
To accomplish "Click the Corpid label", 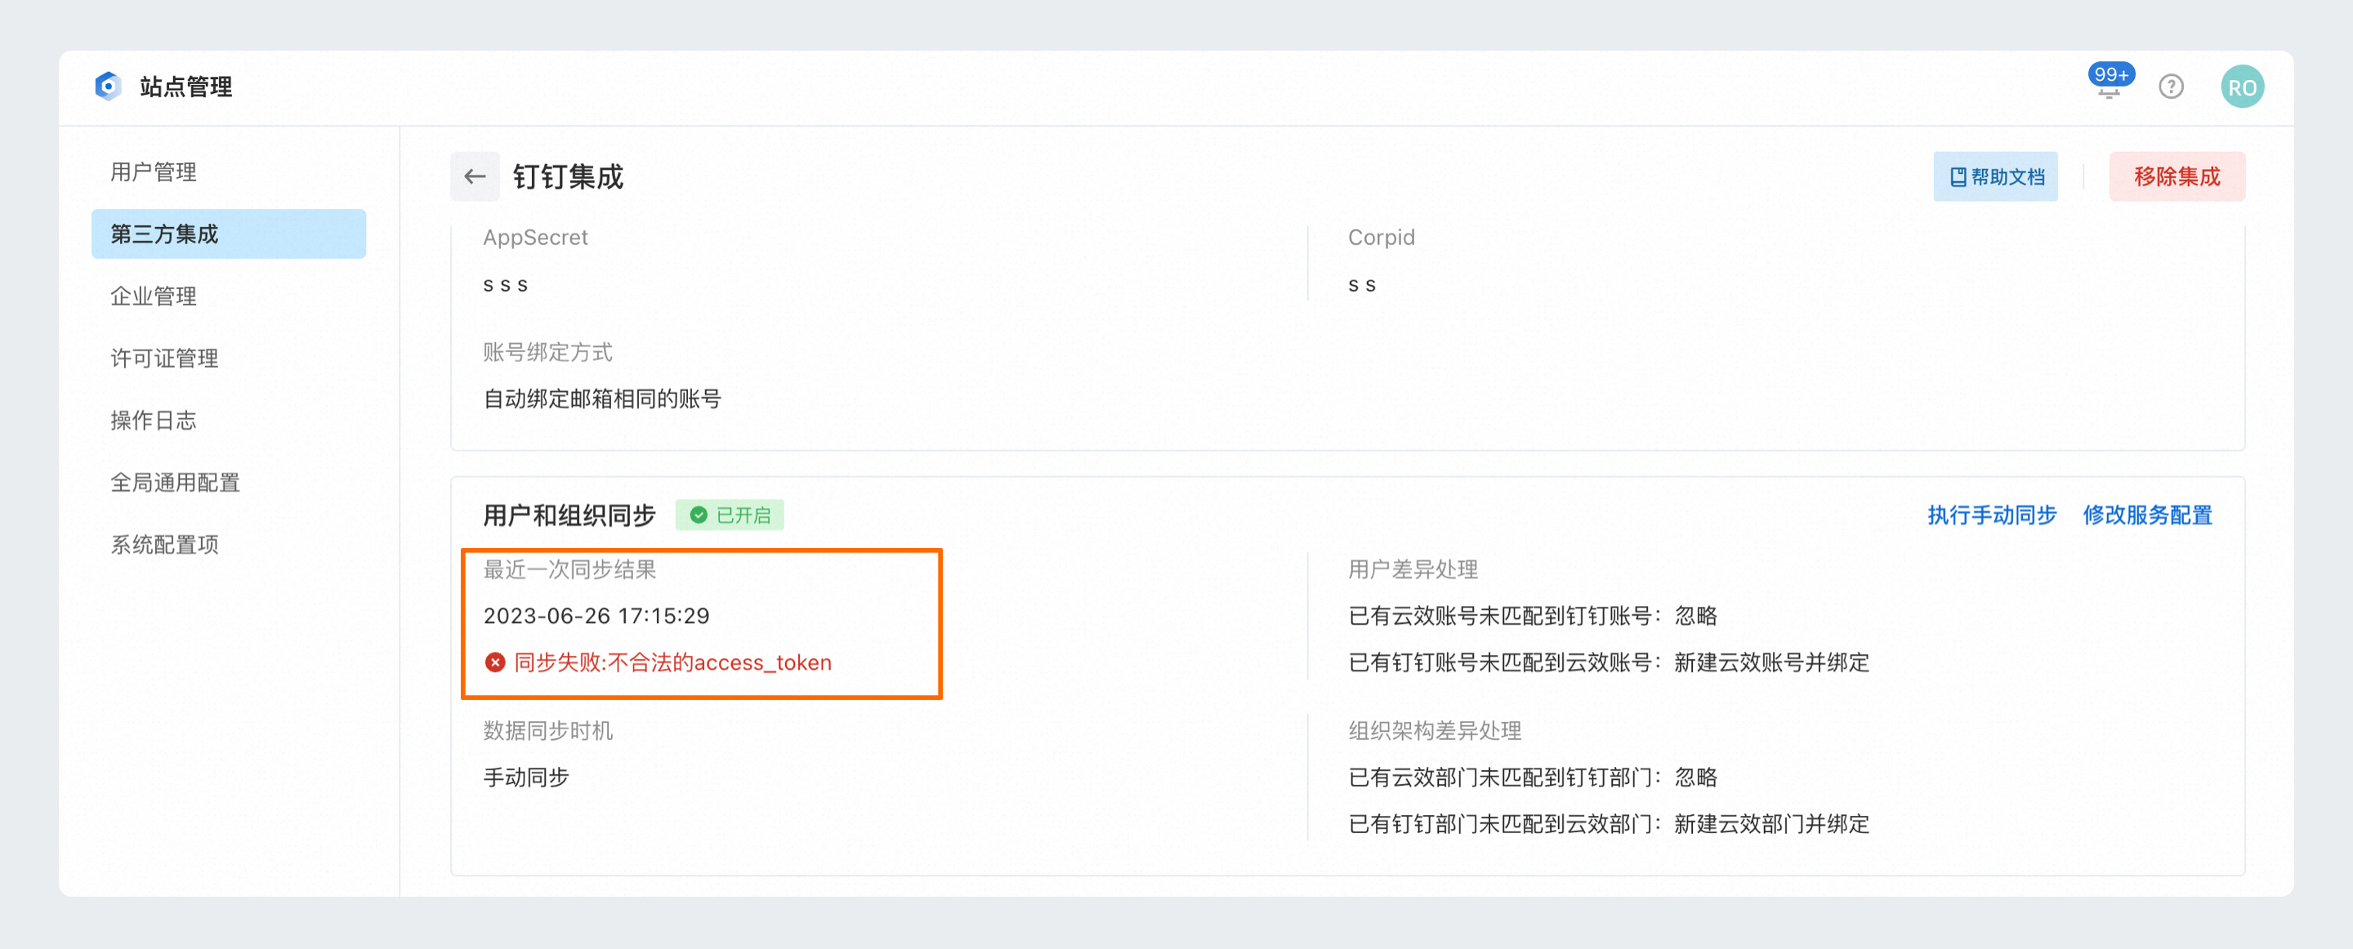I will click(1381, 238).
